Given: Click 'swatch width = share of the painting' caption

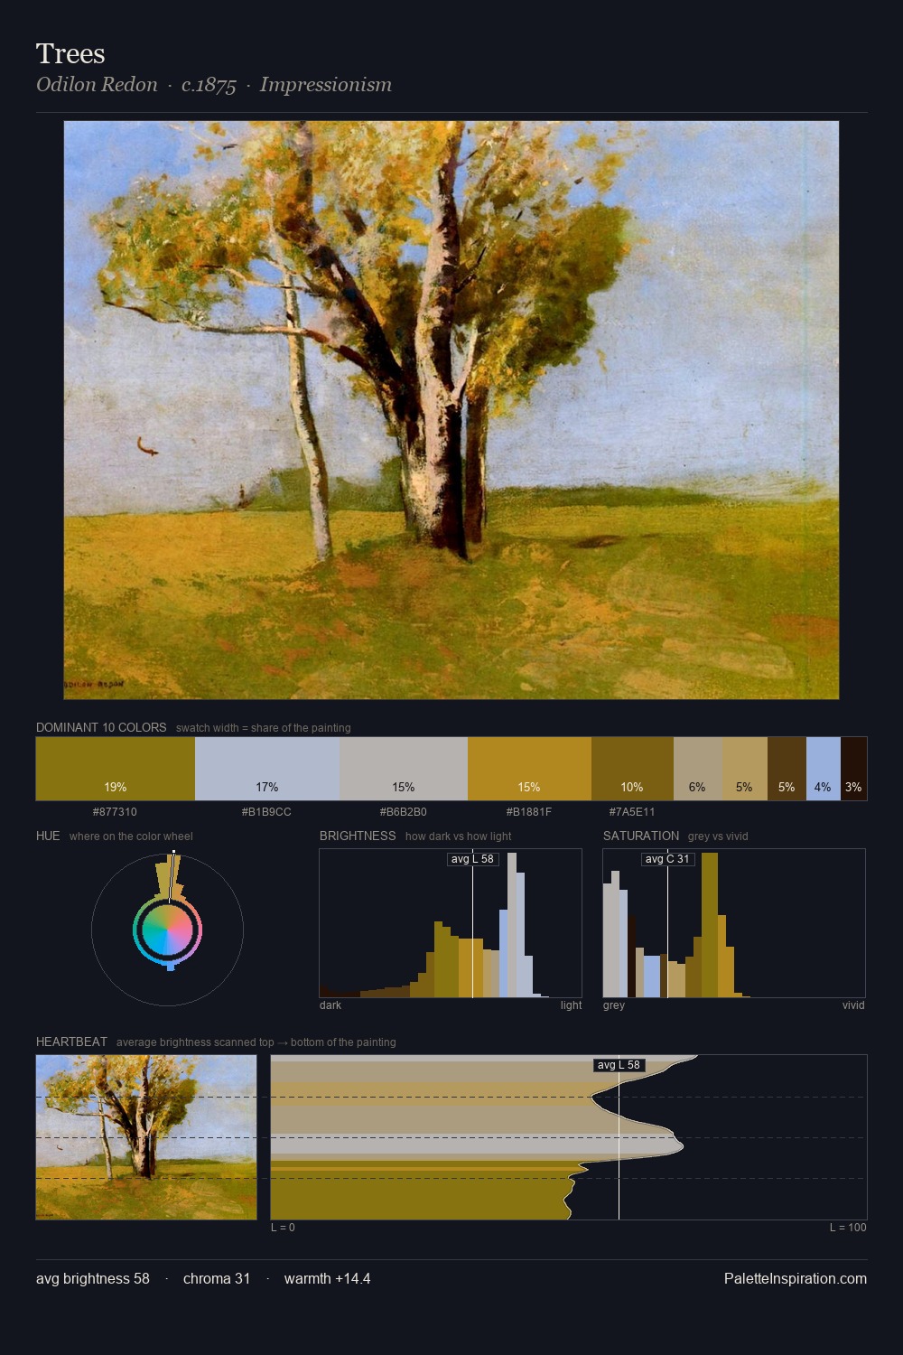Looking at the screenshot, I should pos(264,728).
